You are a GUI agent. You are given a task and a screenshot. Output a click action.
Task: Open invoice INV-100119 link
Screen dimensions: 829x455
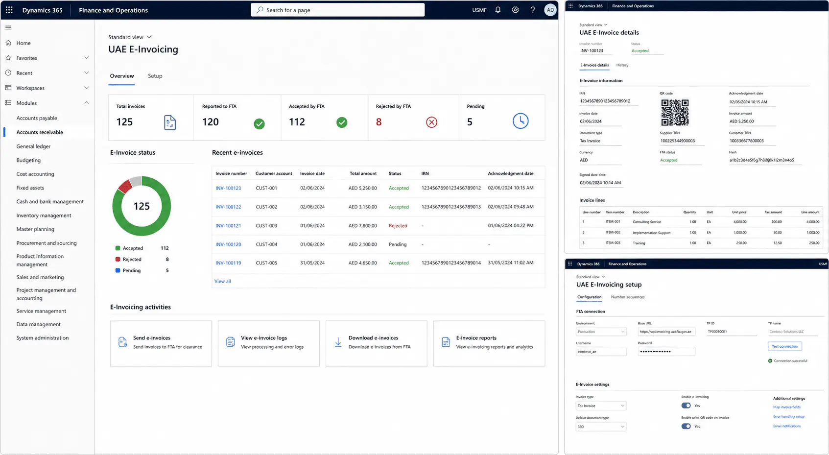pos(228,263)
